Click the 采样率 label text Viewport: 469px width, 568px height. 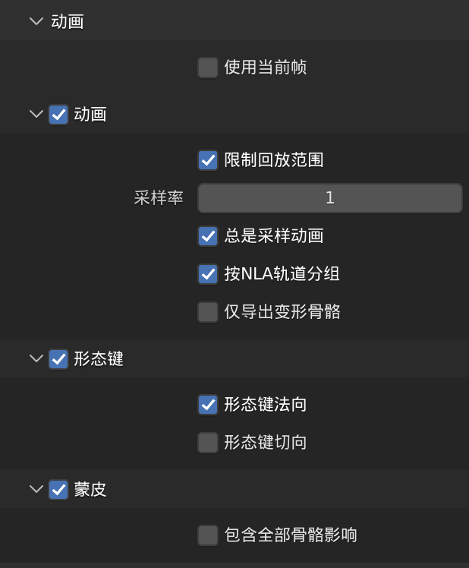point(159,198)
